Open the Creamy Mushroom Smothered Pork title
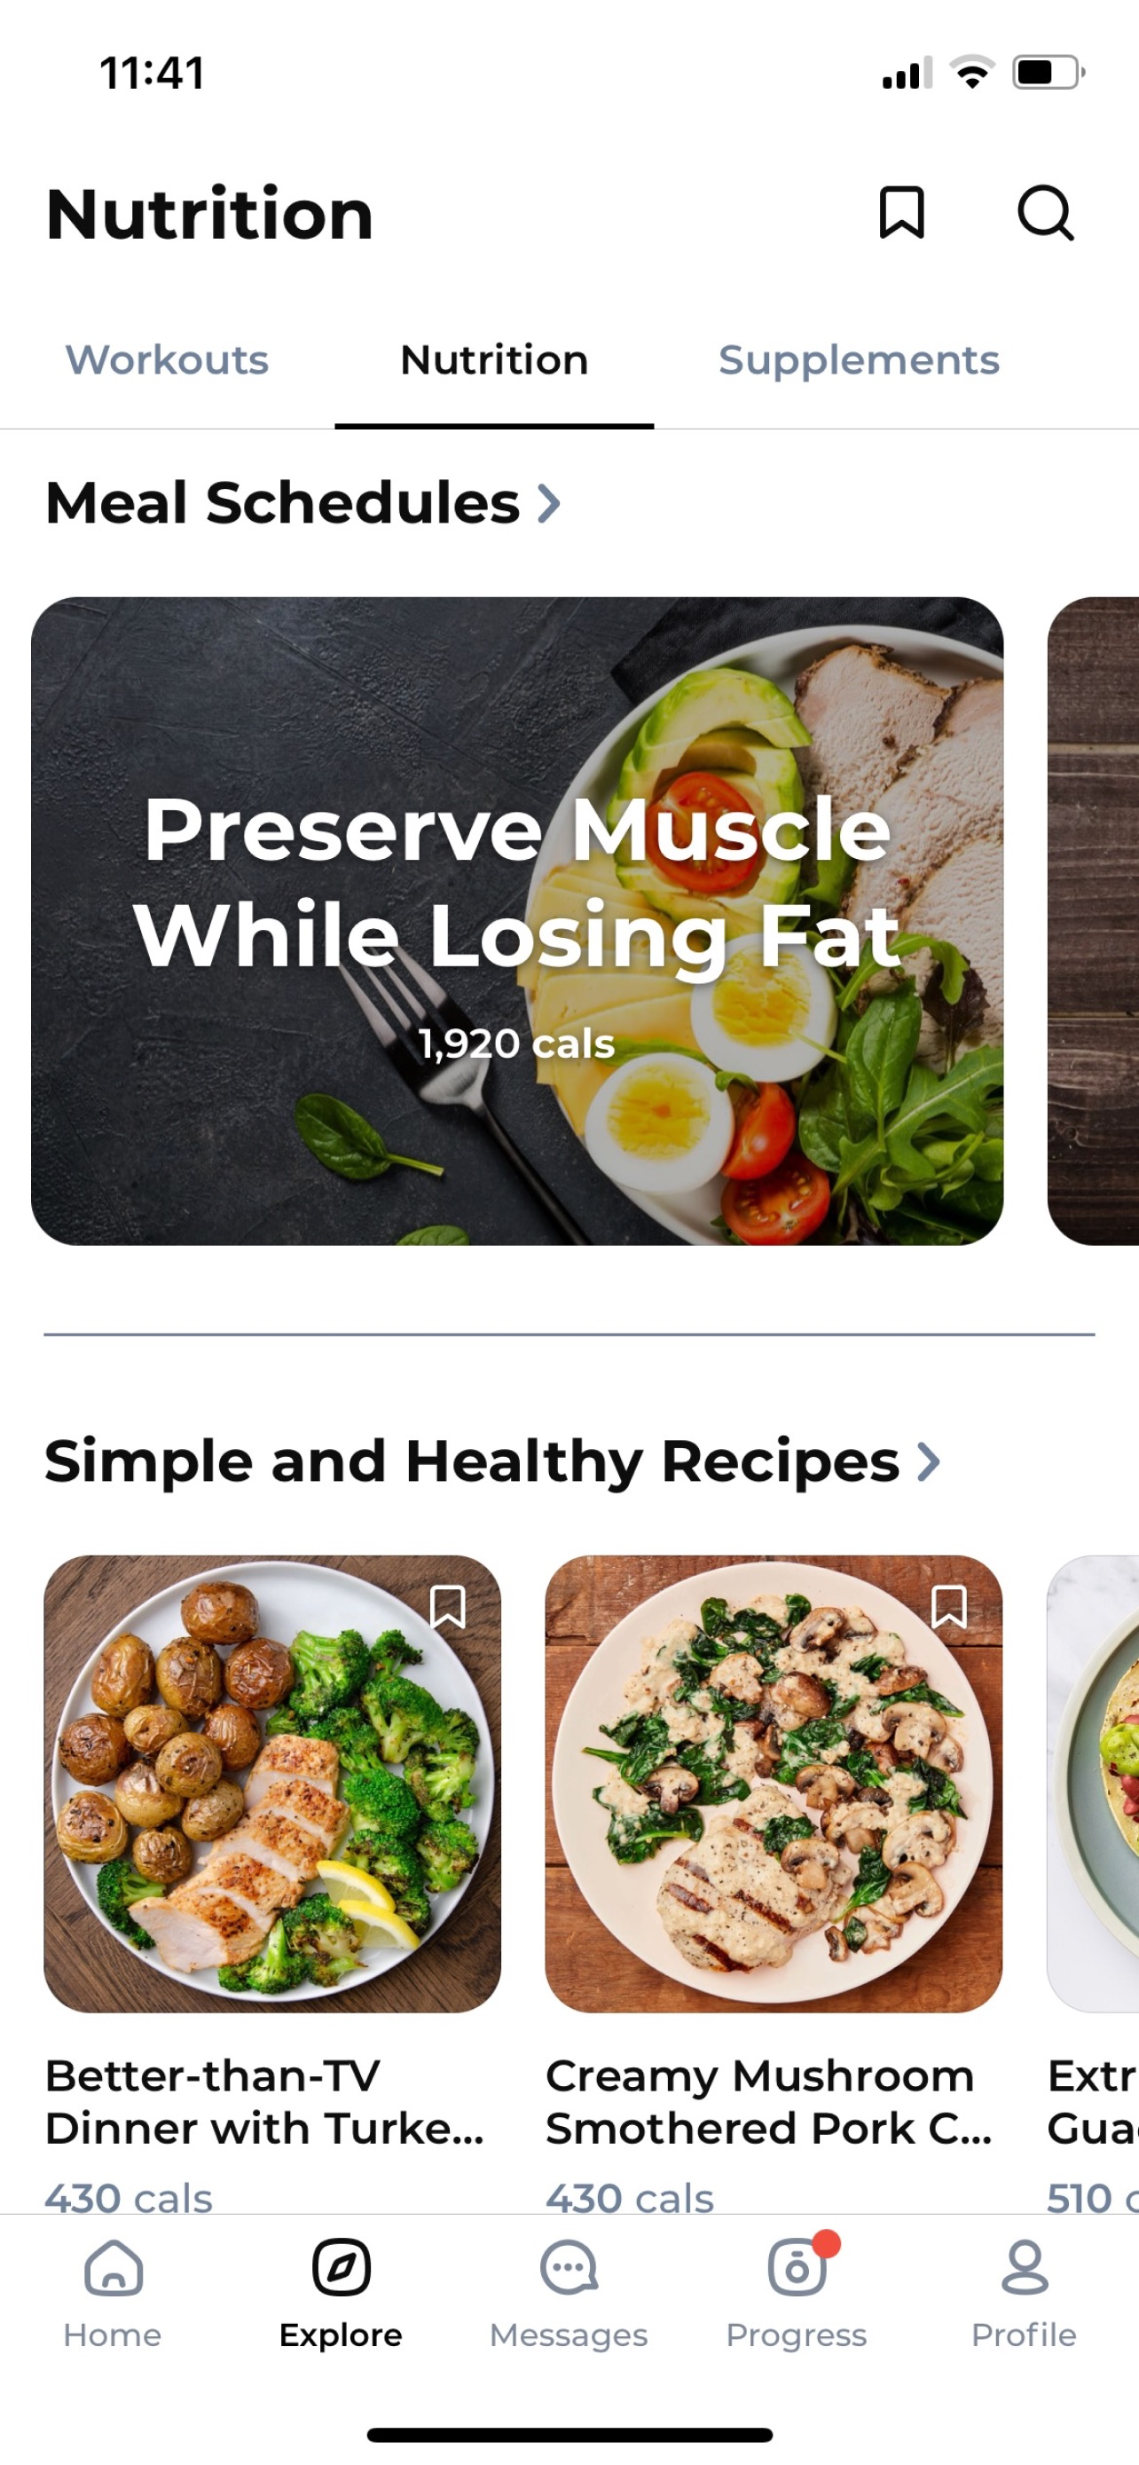 769,2101
